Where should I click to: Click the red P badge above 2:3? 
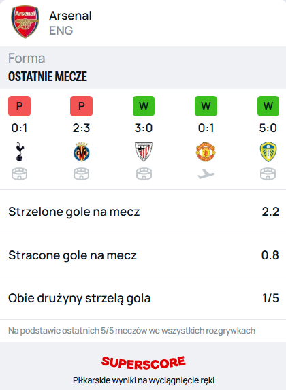[x=82, y=106]
